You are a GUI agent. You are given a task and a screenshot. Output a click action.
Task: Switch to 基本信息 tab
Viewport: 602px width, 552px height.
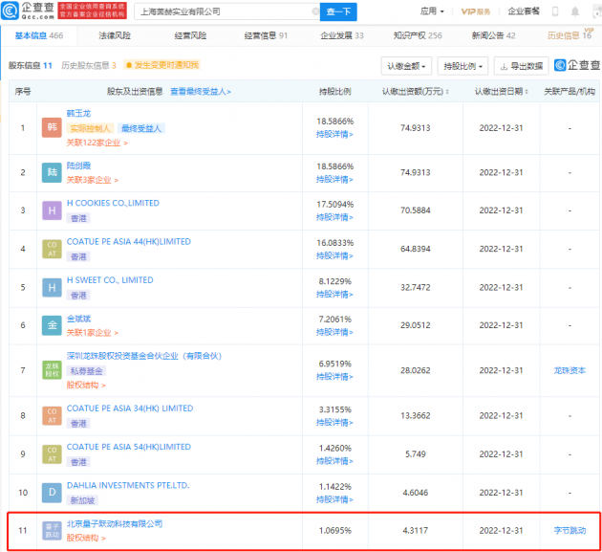pos(39,35)
